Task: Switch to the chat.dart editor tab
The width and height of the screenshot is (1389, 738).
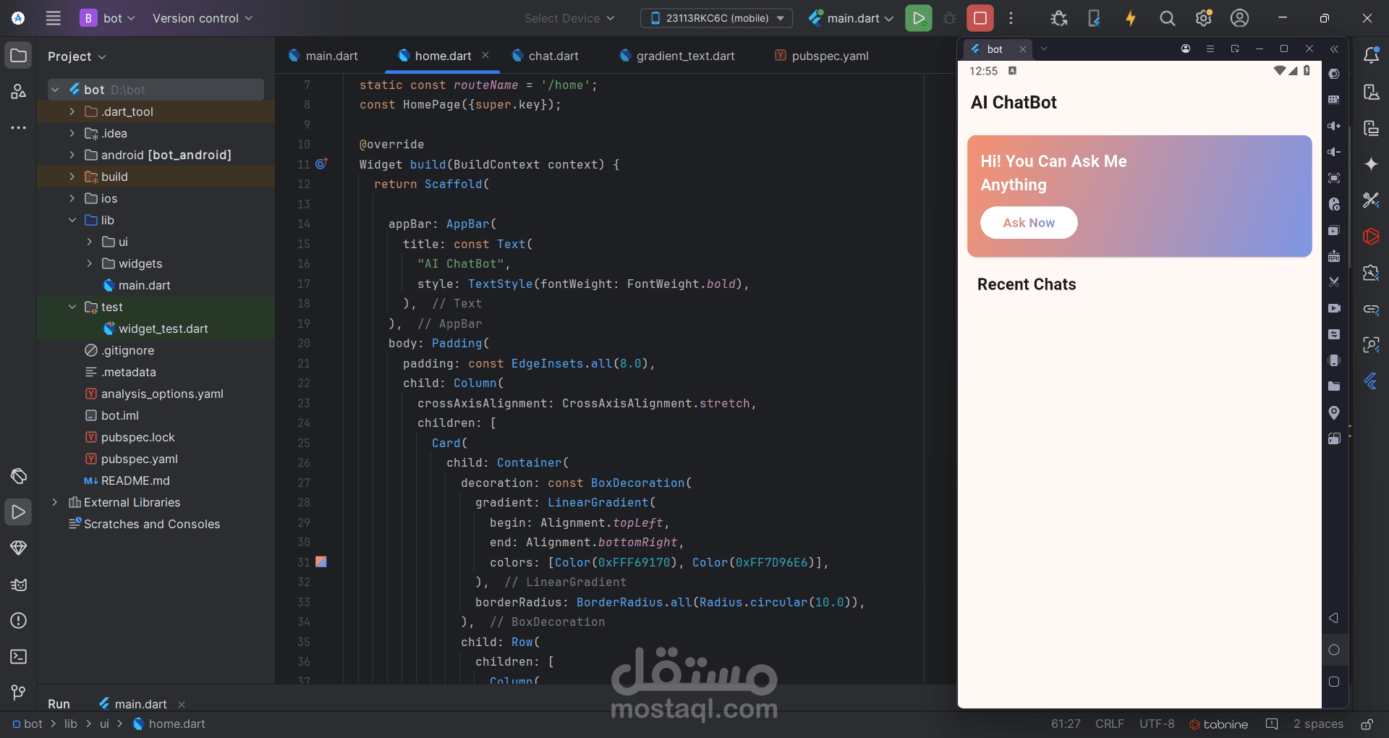Action: coord(545,56)
